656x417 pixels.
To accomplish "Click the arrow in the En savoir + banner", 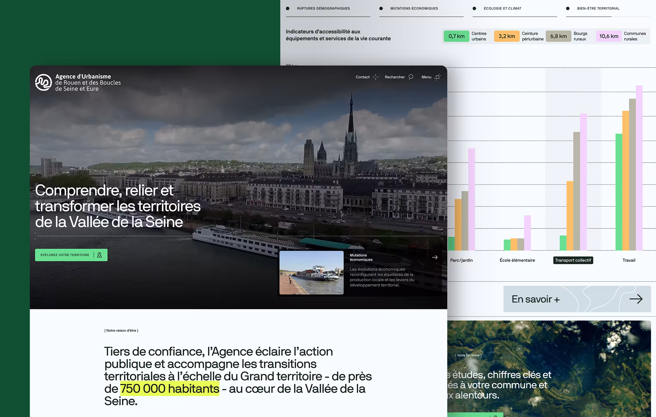I will (x=636, y=299).
